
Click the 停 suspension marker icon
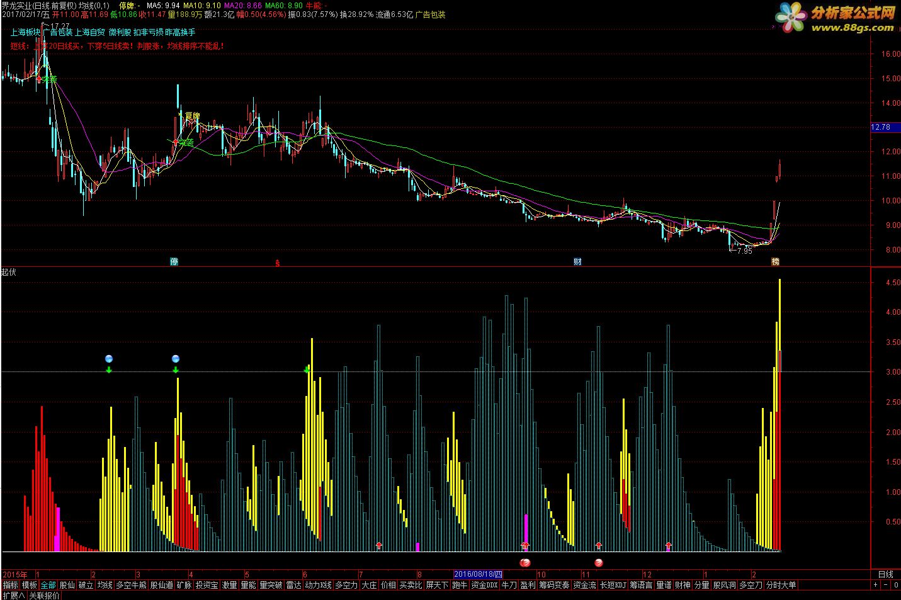(x=174, y=261)
